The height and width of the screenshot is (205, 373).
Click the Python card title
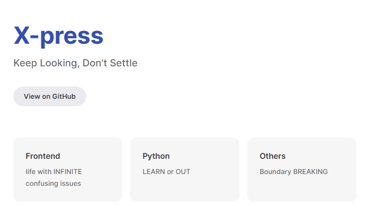[x=156, y=156]
